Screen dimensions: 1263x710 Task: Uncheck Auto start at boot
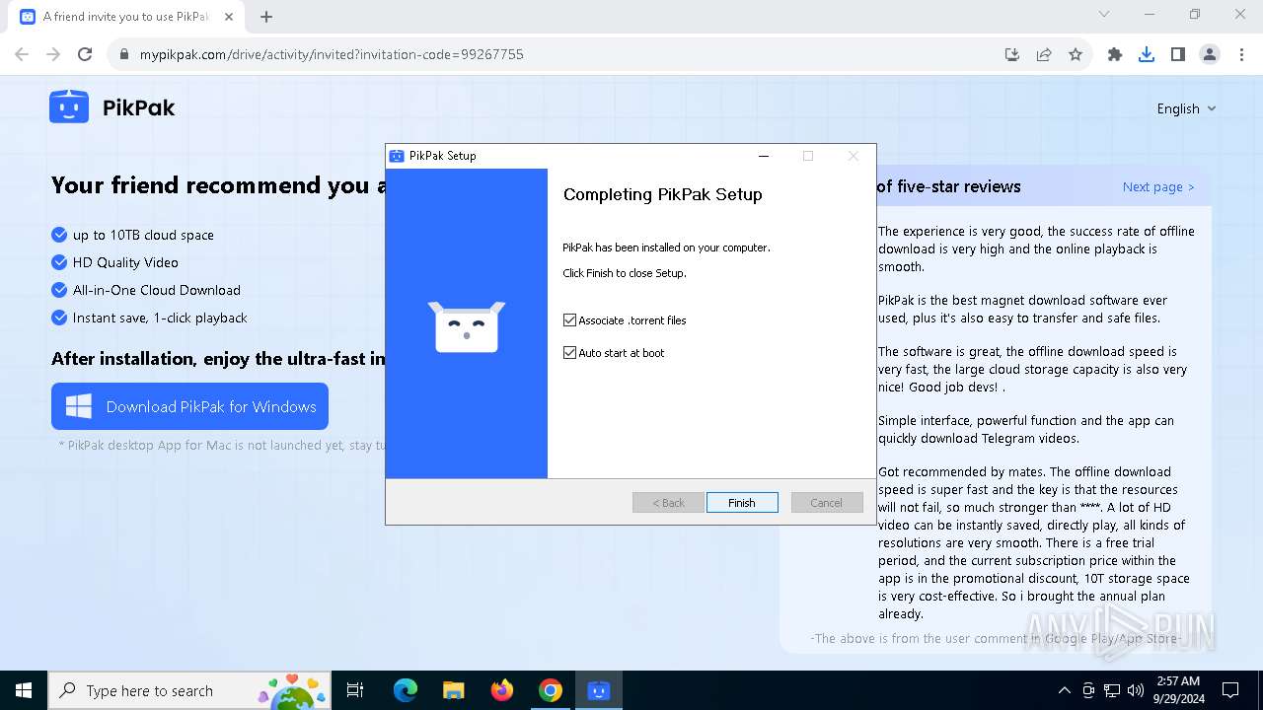coord(569,353)
